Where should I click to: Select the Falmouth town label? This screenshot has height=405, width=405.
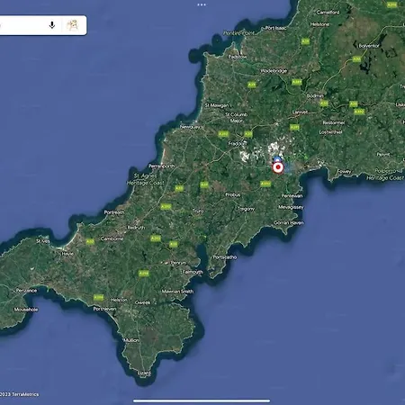pos(193,272)
